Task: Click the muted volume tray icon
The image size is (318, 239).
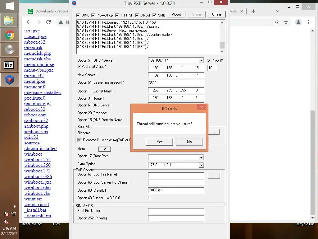Action: click(x=6, y=222)
